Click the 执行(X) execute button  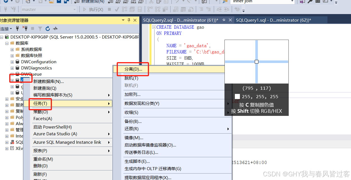tap(93, 9)
